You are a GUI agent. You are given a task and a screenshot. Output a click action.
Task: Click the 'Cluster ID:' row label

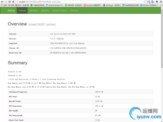click(14, 48)
